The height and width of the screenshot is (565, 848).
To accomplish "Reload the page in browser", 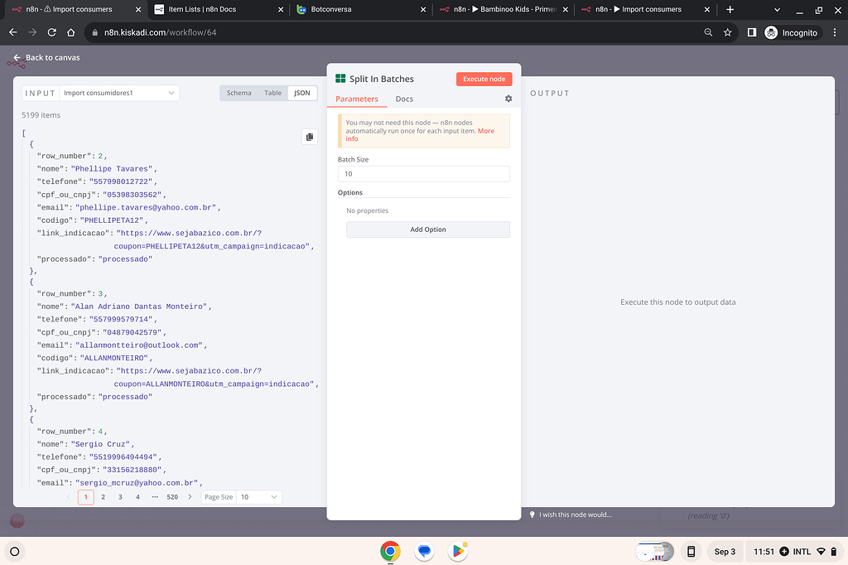I will click(51, 32).
